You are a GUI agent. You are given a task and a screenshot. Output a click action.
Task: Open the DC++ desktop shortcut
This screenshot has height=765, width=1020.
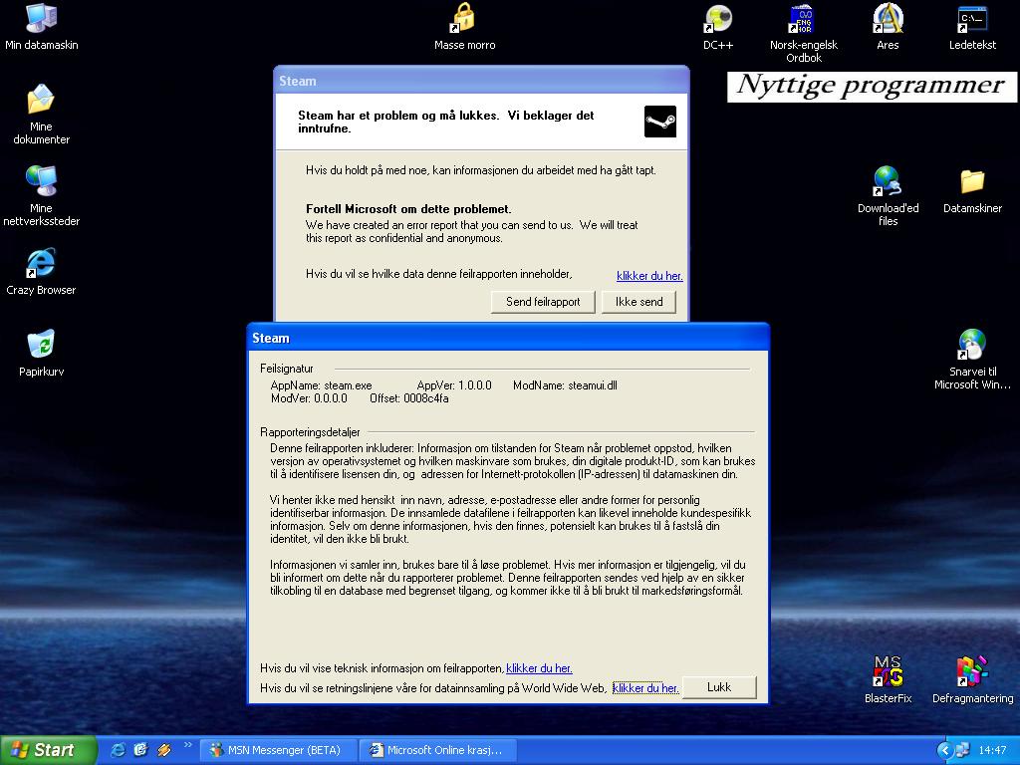click(x=717, y=20)
